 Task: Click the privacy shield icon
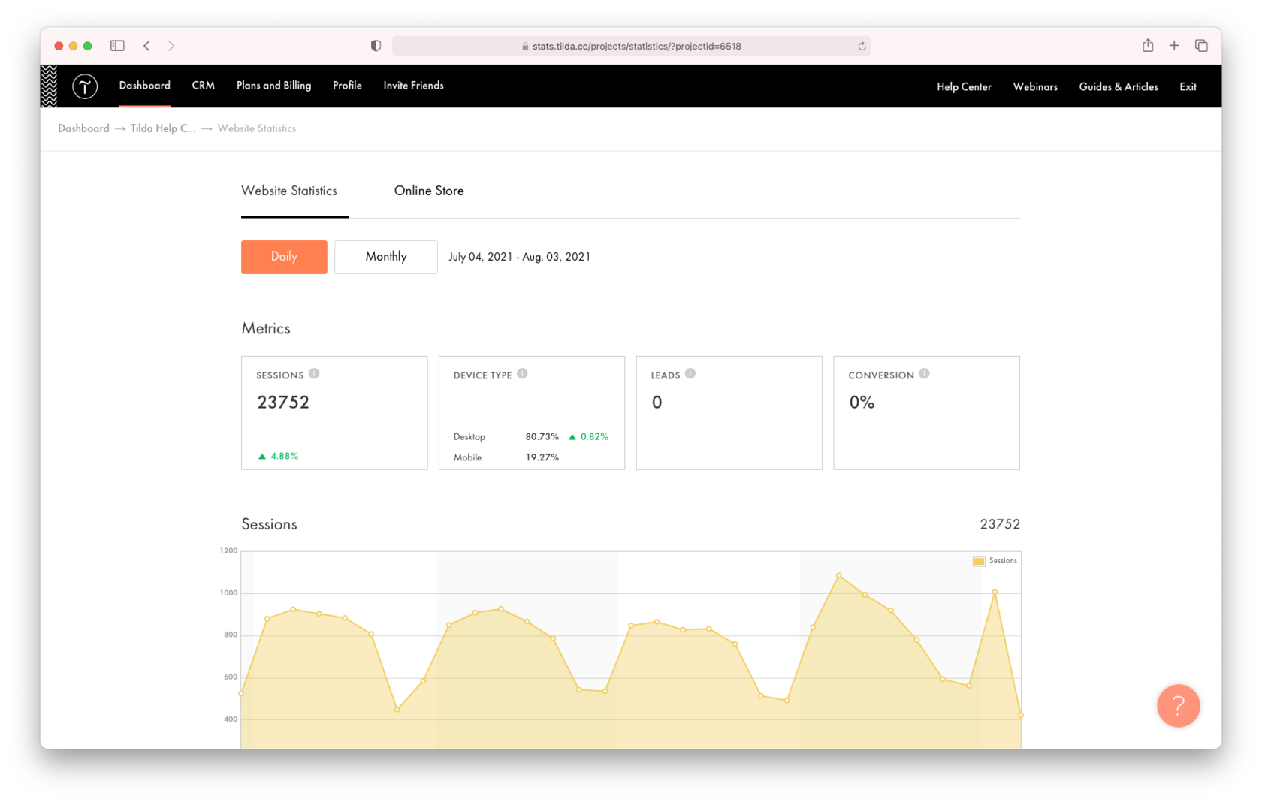[x=376, y=46]
